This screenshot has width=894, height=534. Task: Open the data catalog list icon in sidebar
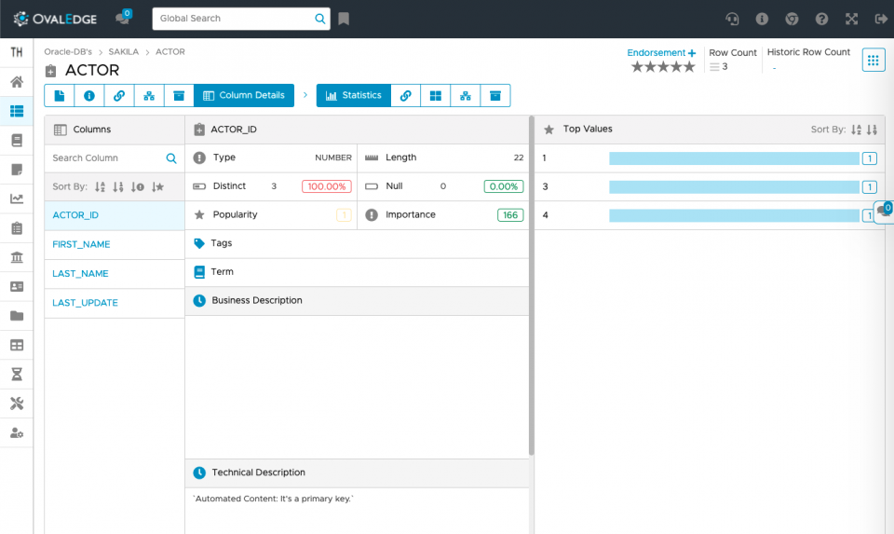(x=17, y=111)
